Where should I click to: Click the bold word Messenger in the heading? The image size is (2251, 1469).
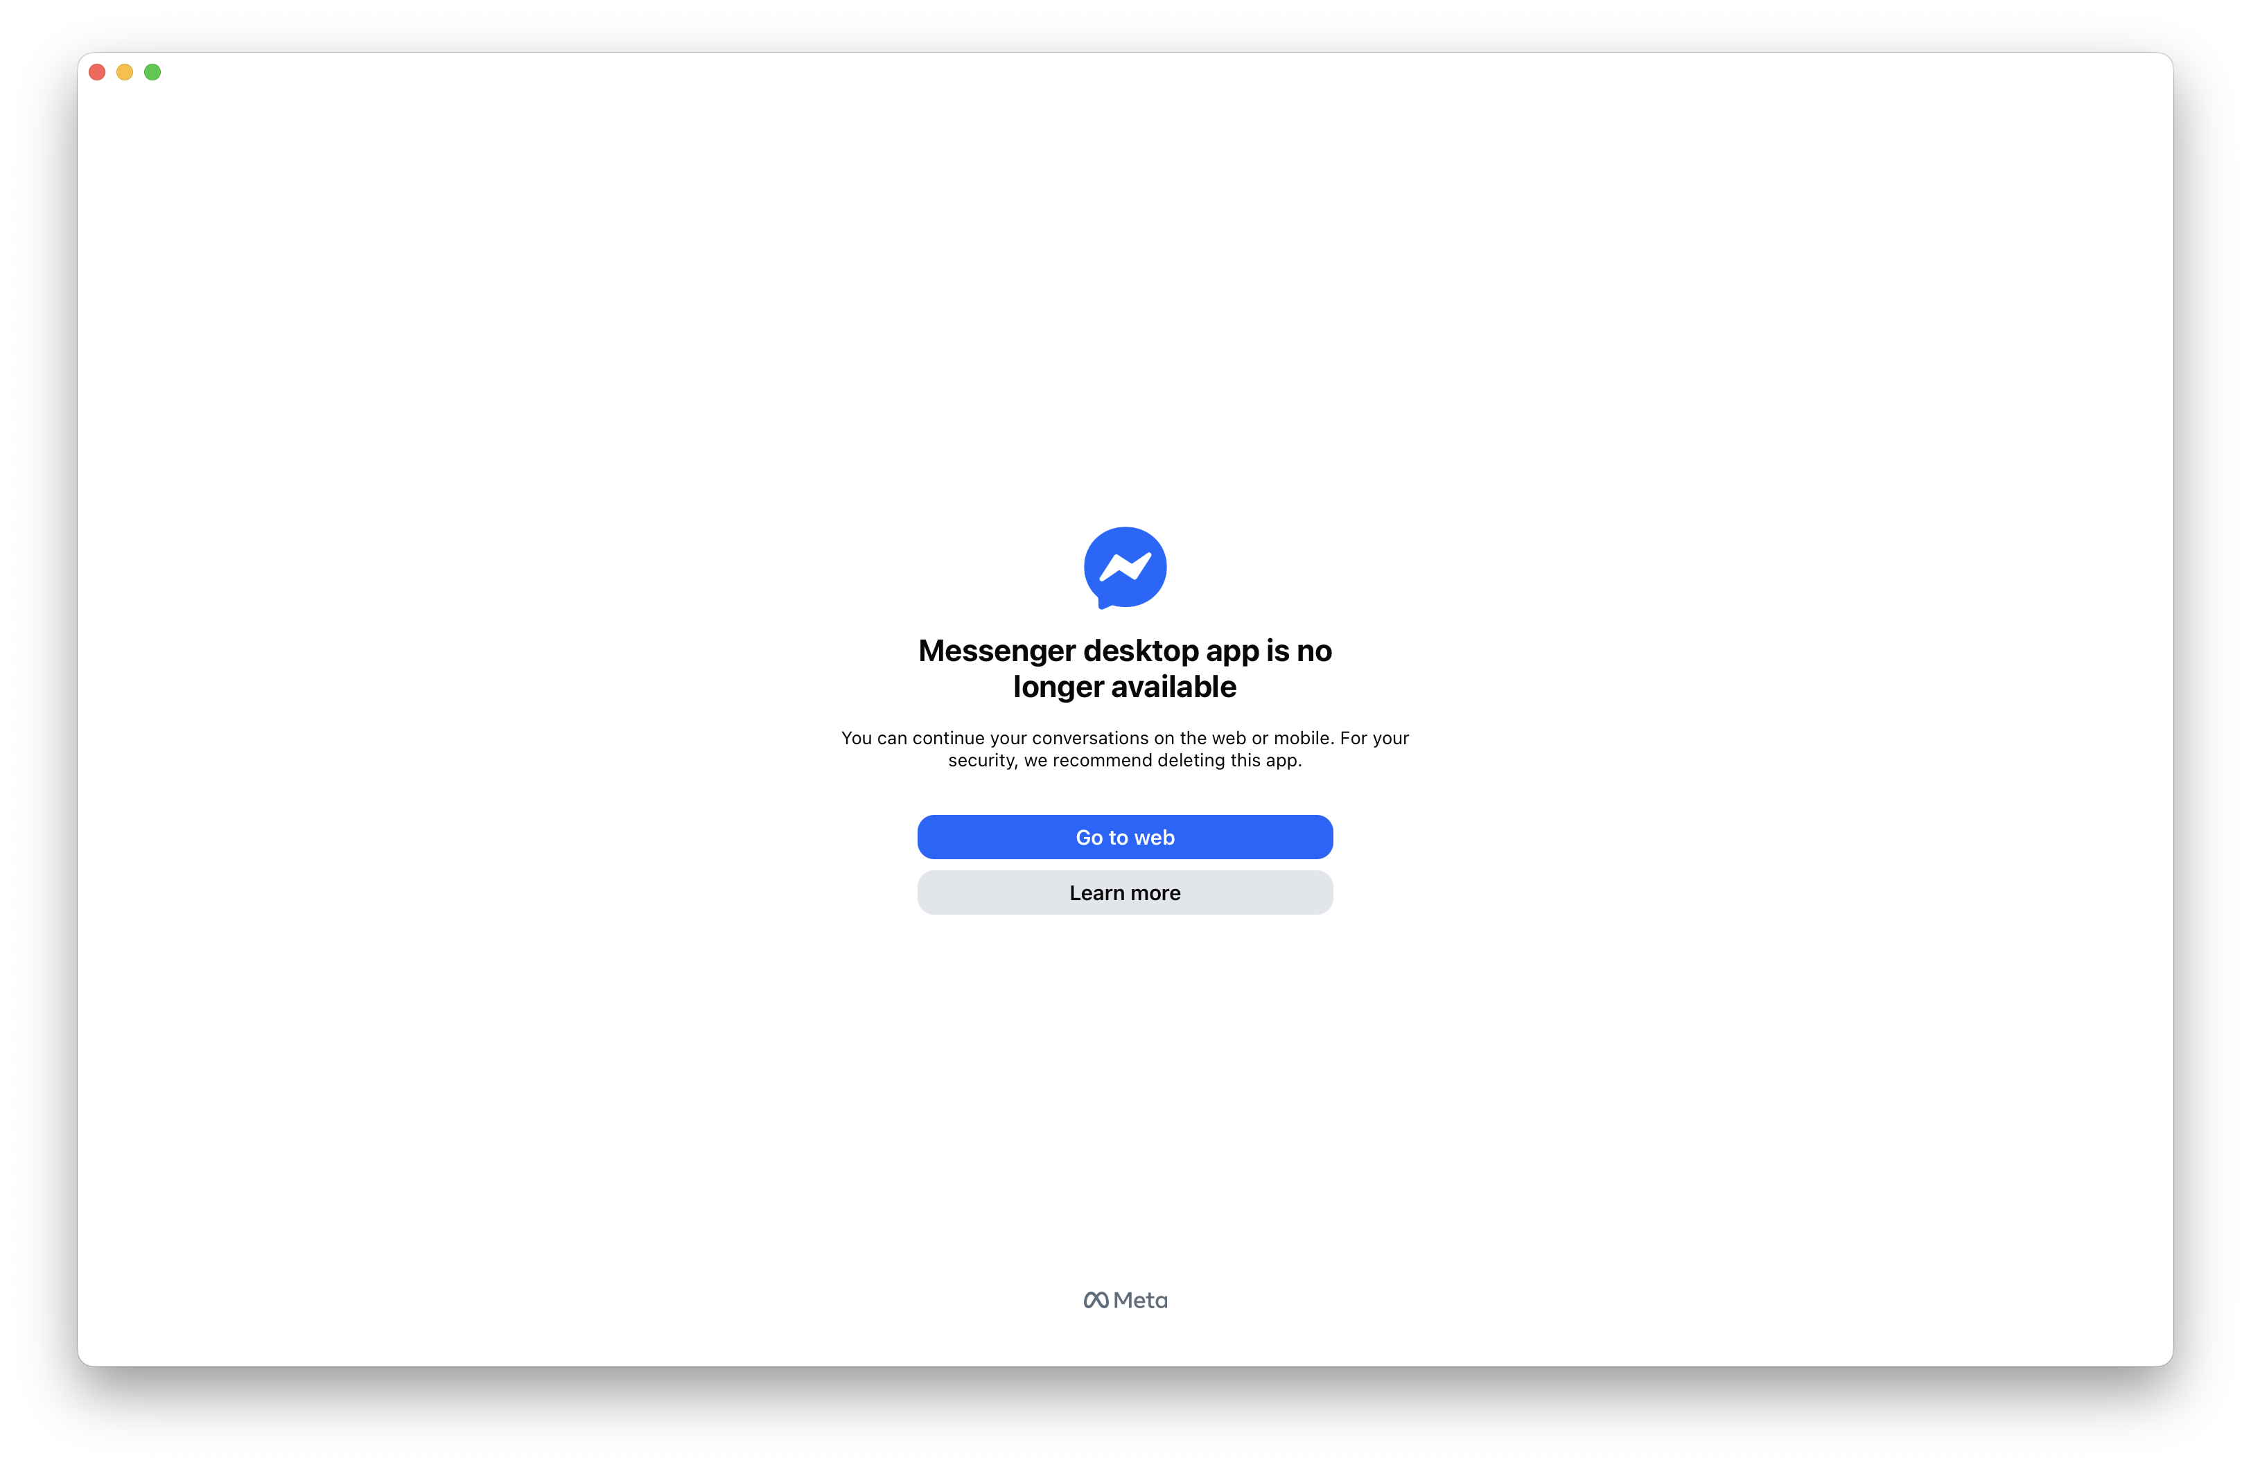[997, 651]
